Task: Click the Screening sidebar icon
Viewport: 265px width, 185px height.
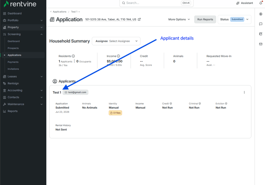Action: click(5, 34)
